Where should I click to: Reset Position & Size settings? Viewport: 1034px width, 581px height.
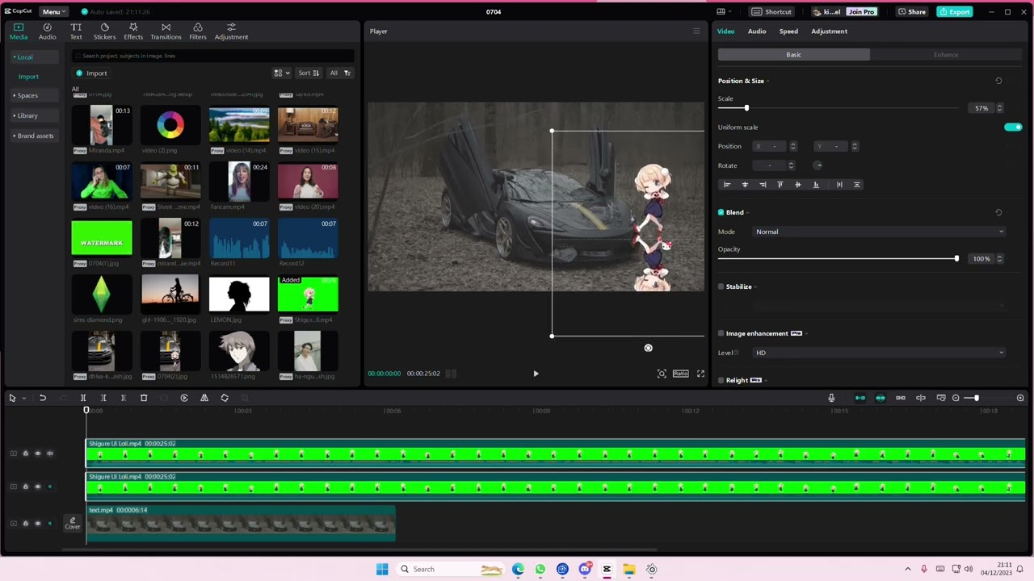click(x=998, y=81)
